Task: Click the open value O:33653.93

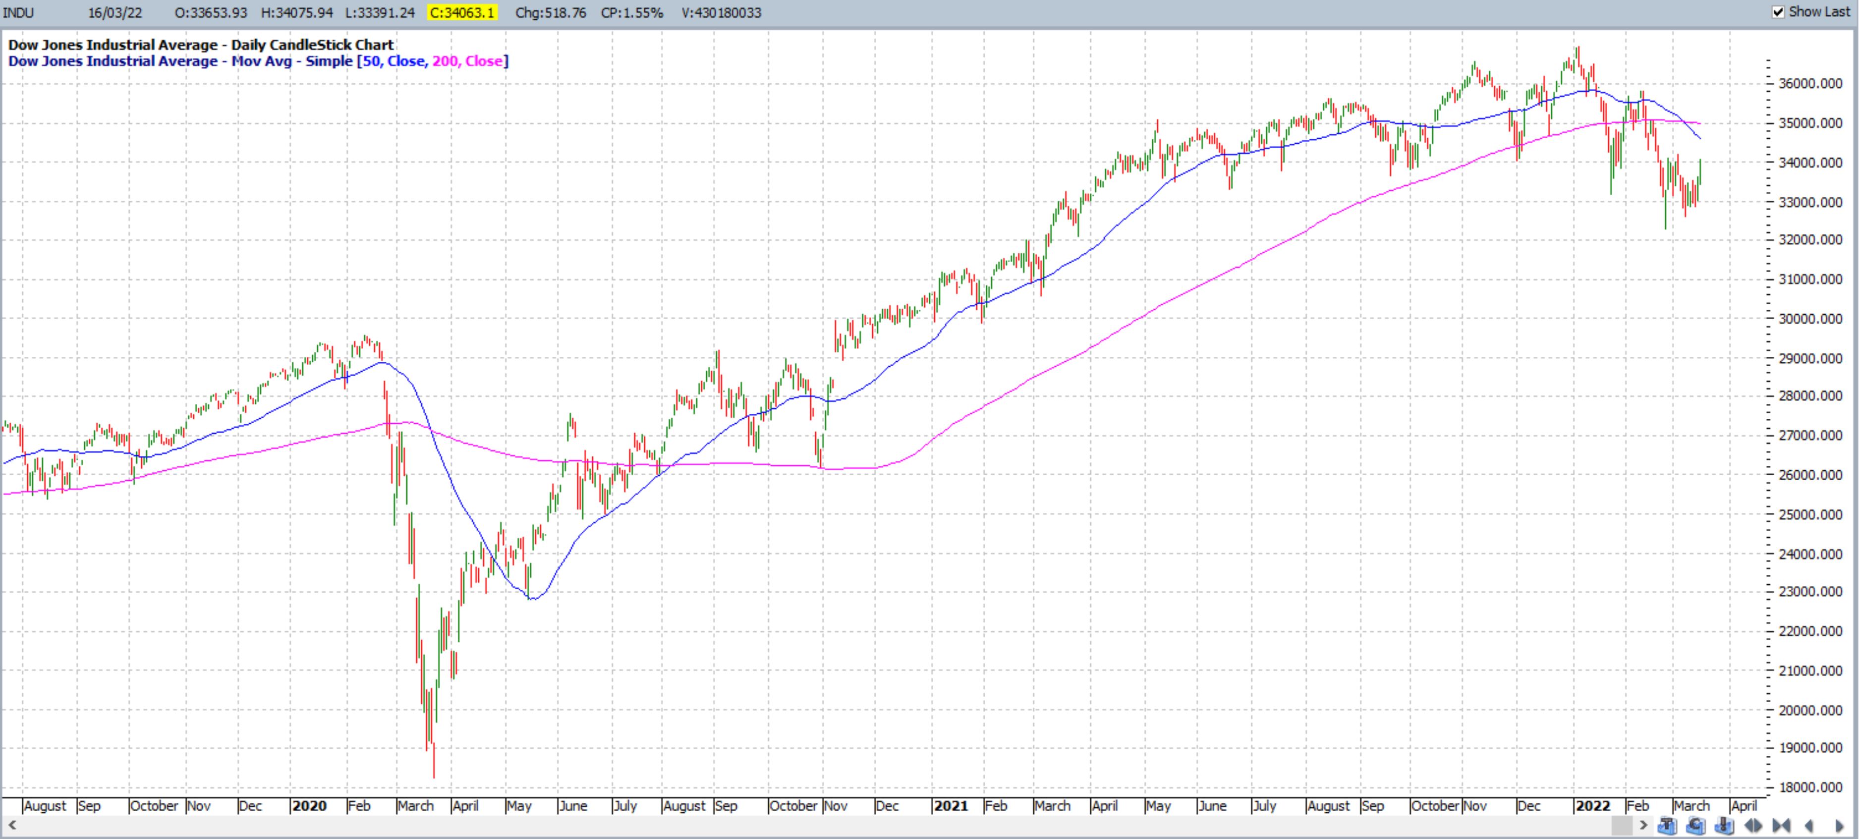Action: pyautogui.click(x=211, y=12)
